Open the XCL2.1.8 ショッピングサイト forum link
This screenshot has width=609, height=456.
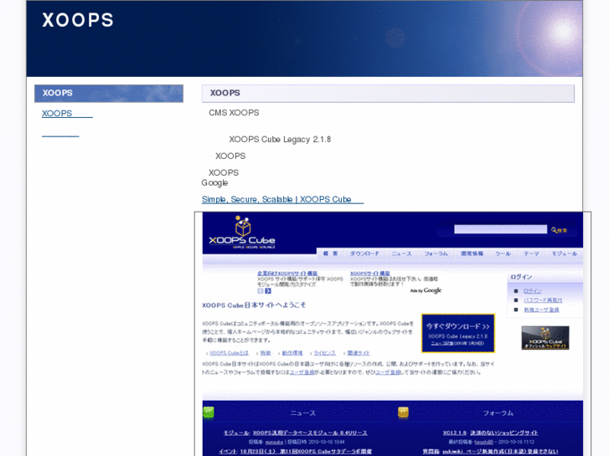click(x=491, y=433)
